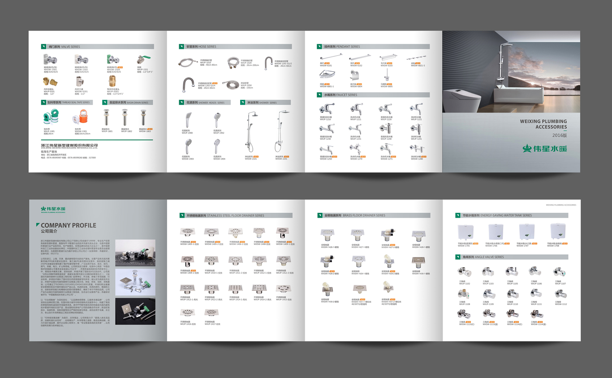Click the faucet image WXSW-1280
Viewport: 612px width, 378px height.
(x=416, y=149)
